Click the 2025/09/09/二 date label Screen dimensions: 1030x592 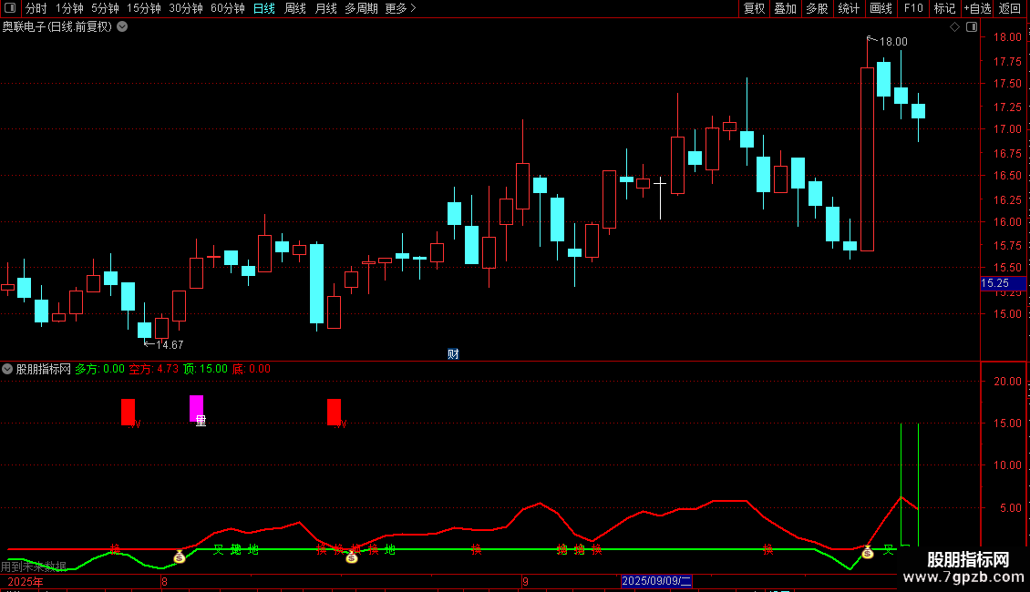click(x=656, y=581)
